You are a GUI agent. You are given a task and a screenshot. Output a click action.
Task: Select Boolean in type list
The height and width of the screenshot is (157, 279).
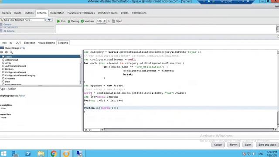click(x=9, y=69)
